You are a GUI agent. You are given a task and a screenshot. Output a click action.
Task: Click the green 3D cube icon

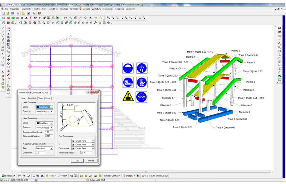coord(13,18)
